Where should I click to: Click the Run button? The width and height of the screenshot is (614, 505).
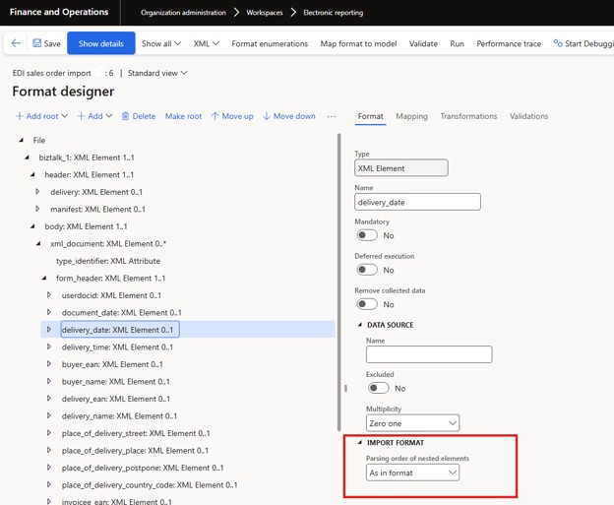point(457,43)
